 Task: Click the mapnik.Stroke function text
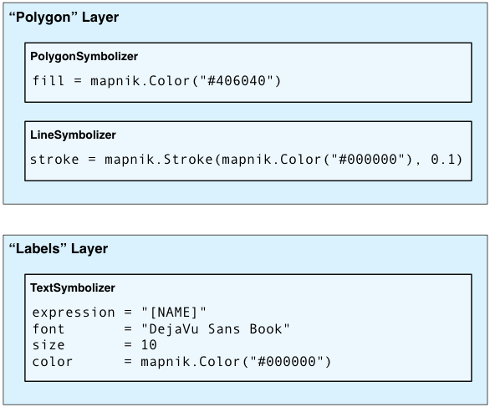point(159,160)
